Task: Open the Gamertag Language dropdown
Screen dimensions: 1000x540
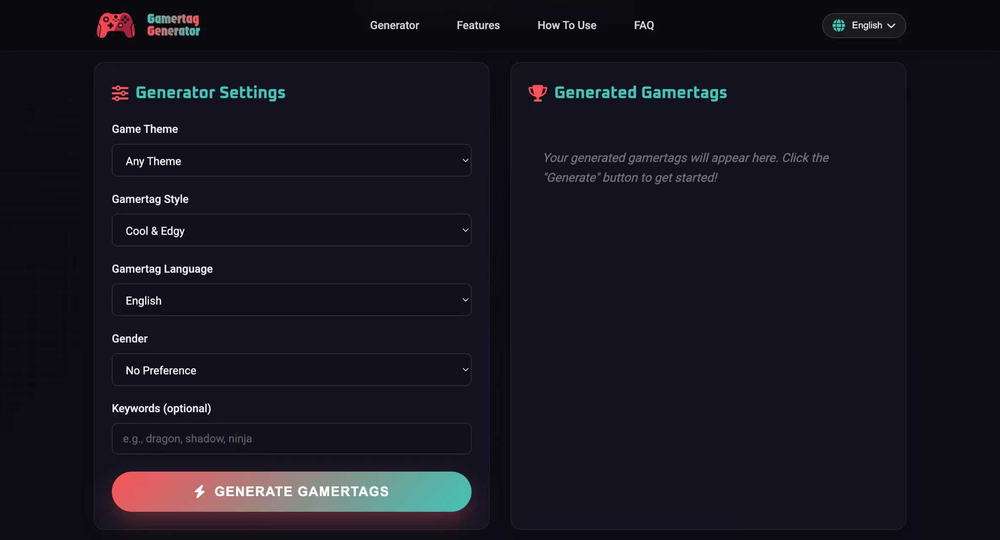Action: 291,300
